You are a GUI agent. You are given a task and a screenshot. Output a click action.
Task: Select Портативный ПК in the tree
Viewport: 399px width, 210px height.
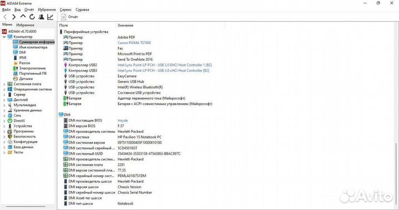(x=30, y=73)
